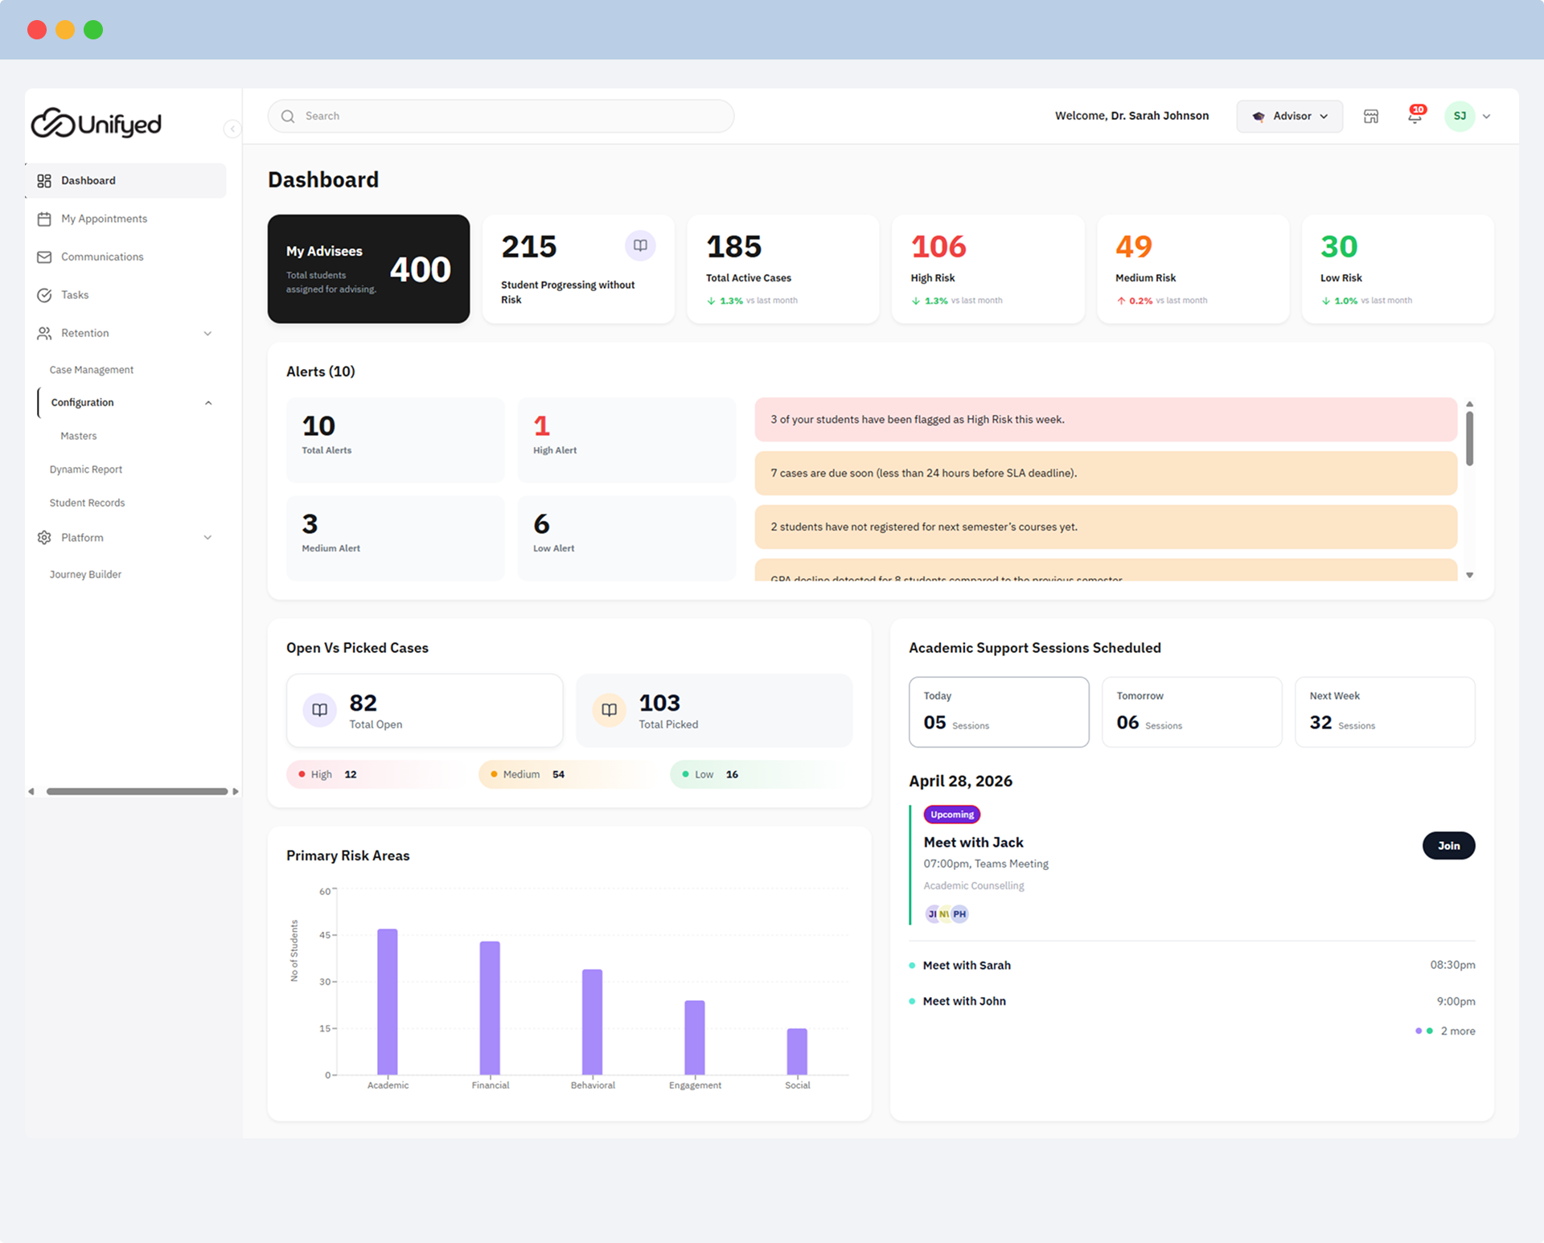Click the My Appointments calendar icon
This screenshot has height=1243, width=1544.
(x=44, y=219)
